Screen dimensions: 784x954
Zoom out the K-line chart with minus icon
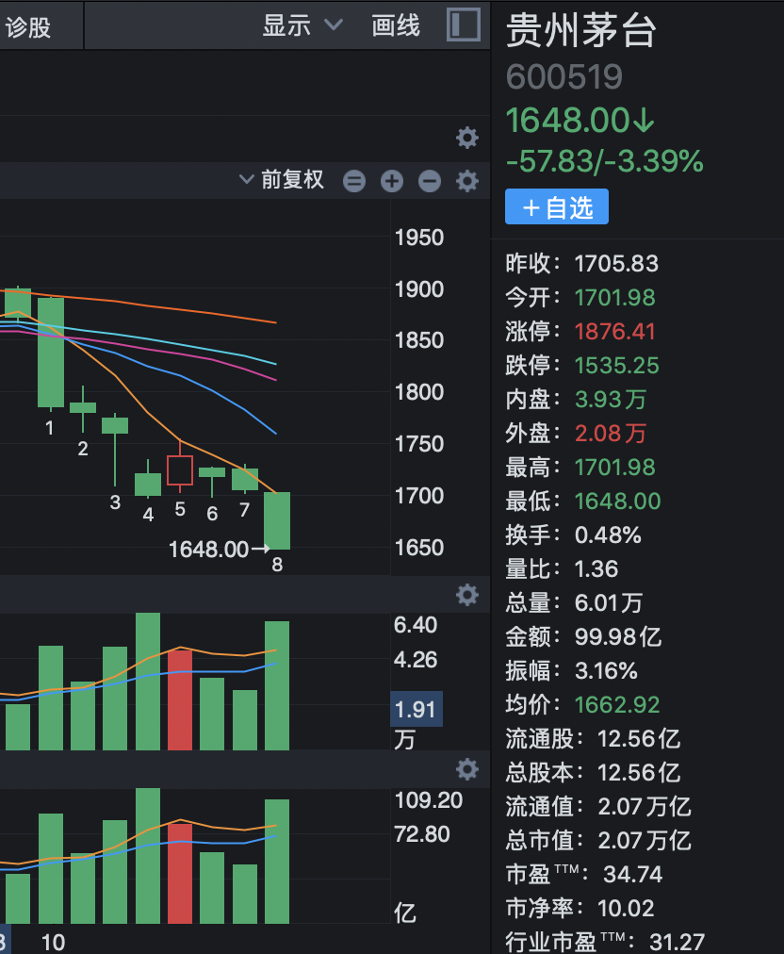coord(430,181)
